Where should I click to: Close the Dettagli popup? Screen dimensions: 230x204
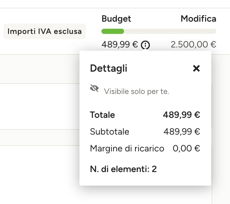(196, 68)
